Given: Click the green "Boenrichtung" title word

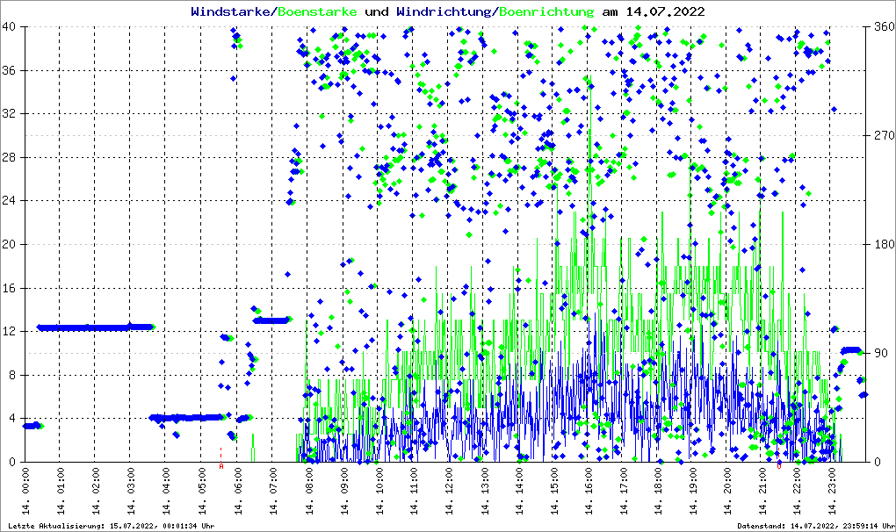Looking at the screenshot, I should coord(546,11).
